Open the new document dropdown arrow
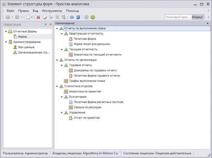Image resolution: width=212 pixels, height=158 pixels. click(x=32, y=17)
